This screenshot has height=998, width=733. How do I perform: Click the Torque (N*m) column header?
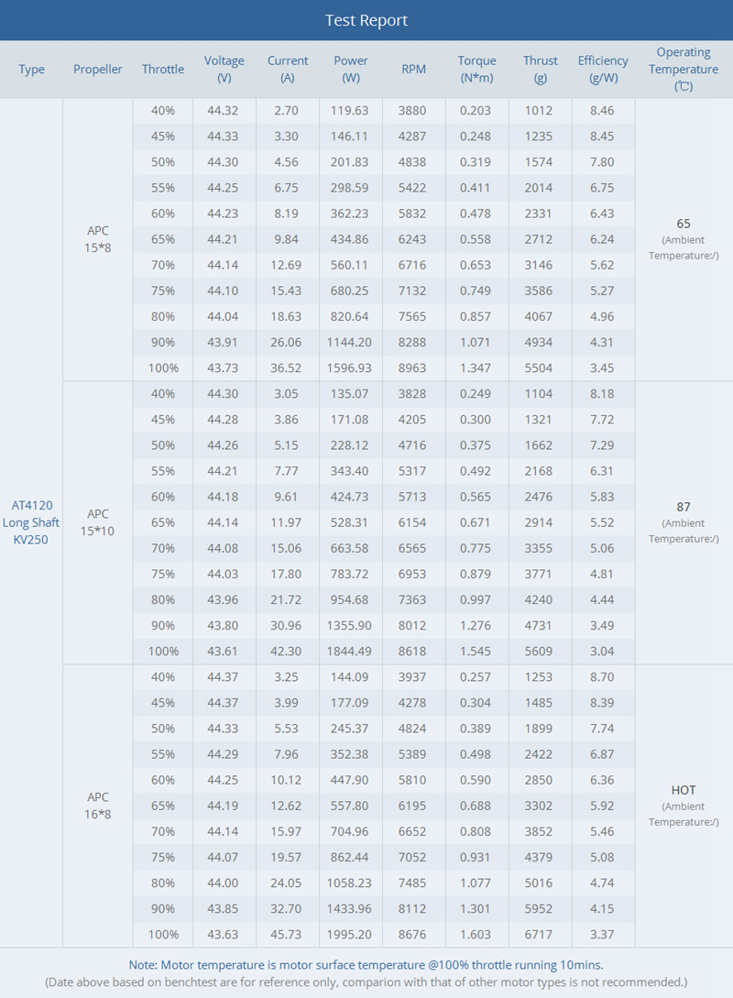476,69
